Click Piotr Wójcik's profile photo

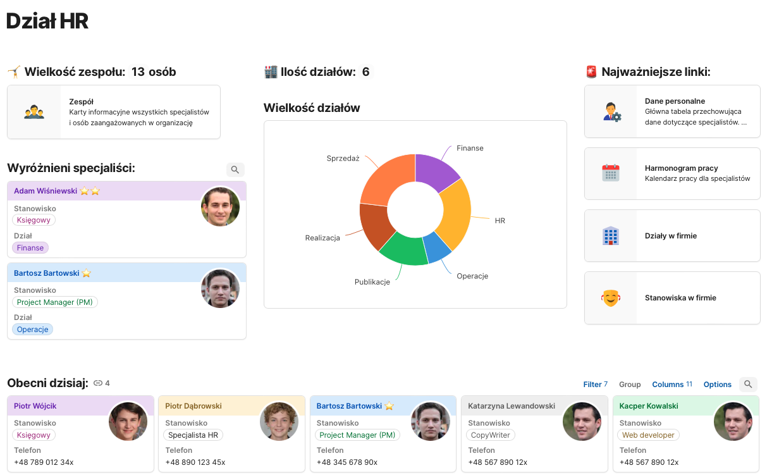(x=128, y=422)
